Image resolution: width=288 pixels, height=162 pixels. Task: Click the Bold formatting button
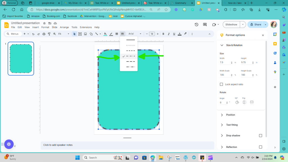click(x=163, y=34)
